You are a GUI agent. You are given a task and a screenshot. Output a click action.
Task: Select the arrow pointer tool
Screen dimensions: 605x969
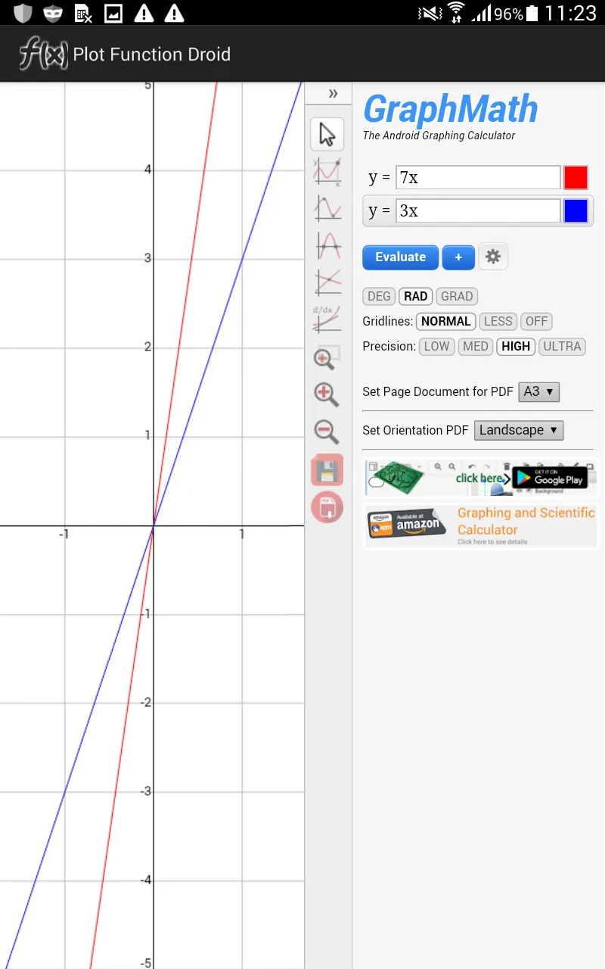[x=327, y=135]
